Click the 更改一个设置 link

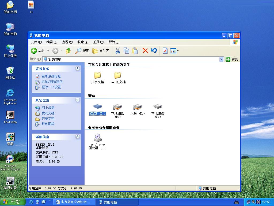[51, 87]
